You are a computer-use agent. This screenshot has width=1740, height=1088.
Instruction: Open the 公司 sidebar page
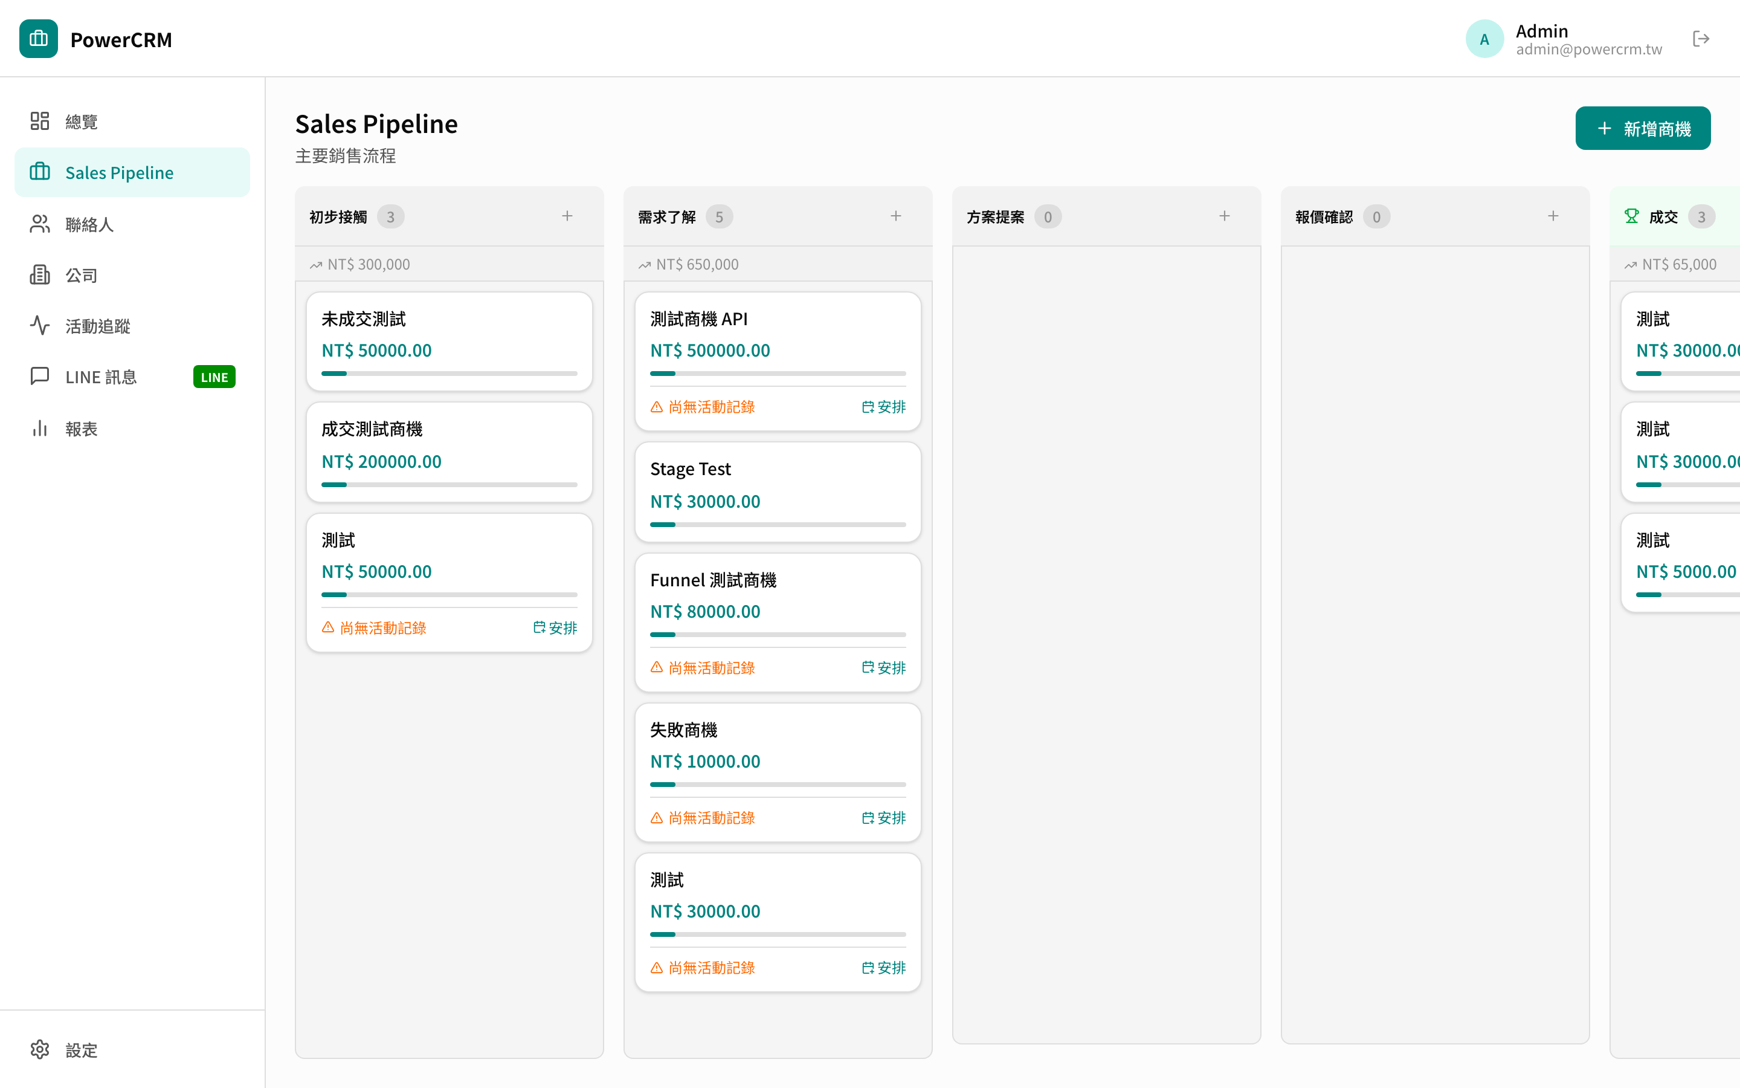(x=81, y=276)
